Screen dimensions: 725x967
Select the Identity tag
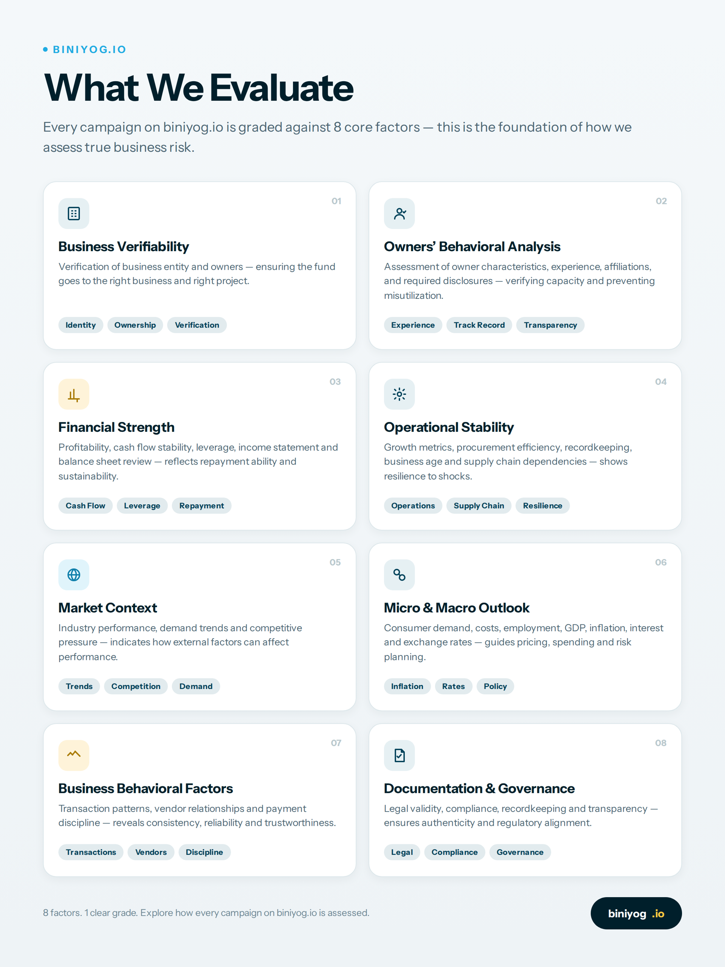pyautogui.click(x=80, y=325)
